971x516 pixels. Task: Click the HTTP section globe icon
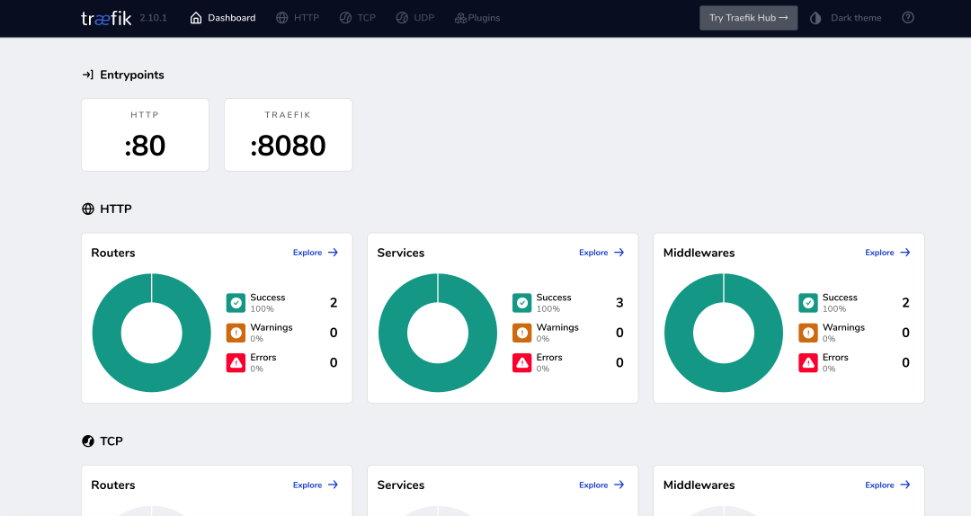[88, 209]
